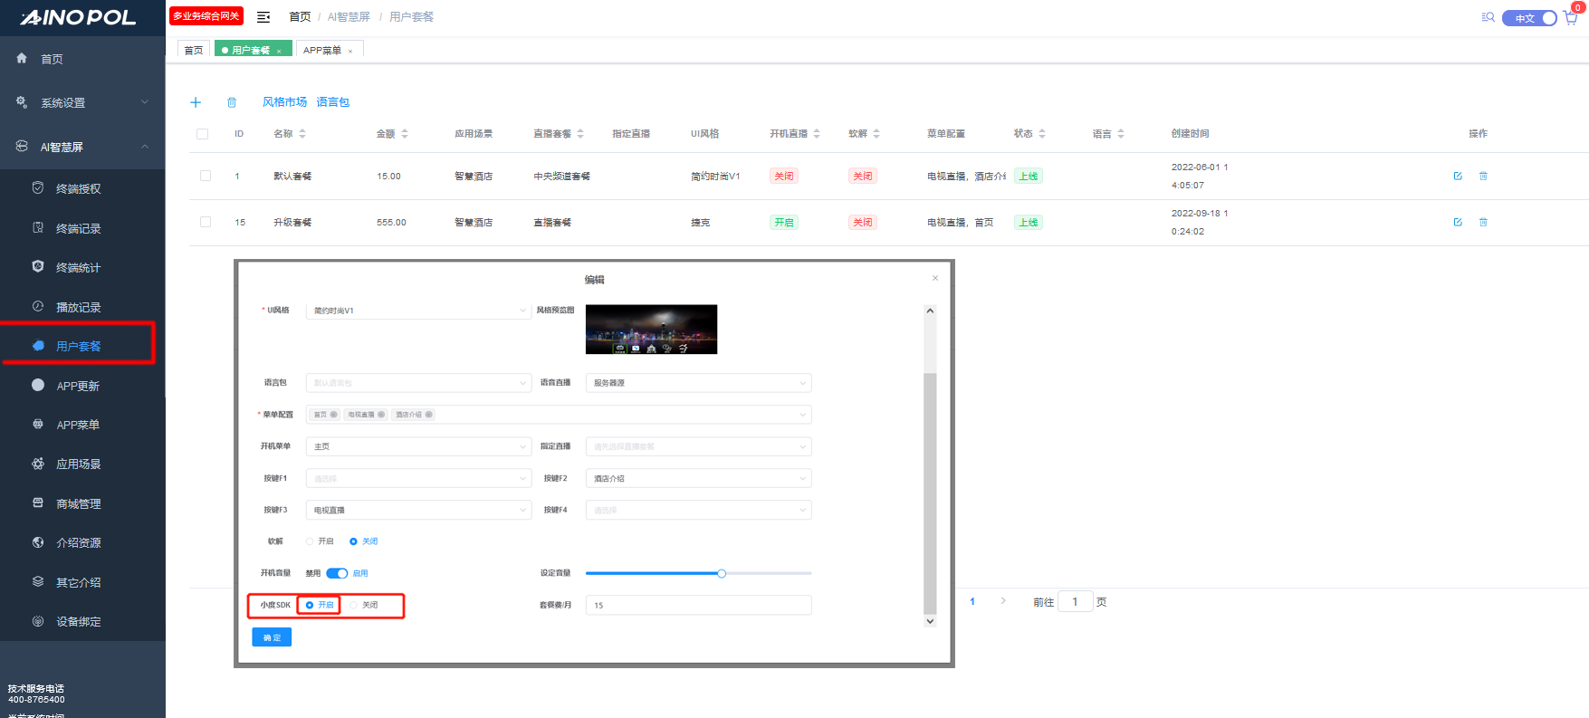Viewport: 1589px width, 718px height.
Task: Select the 开启 radio for 小度SDK
Action: (x=310, y=605)
